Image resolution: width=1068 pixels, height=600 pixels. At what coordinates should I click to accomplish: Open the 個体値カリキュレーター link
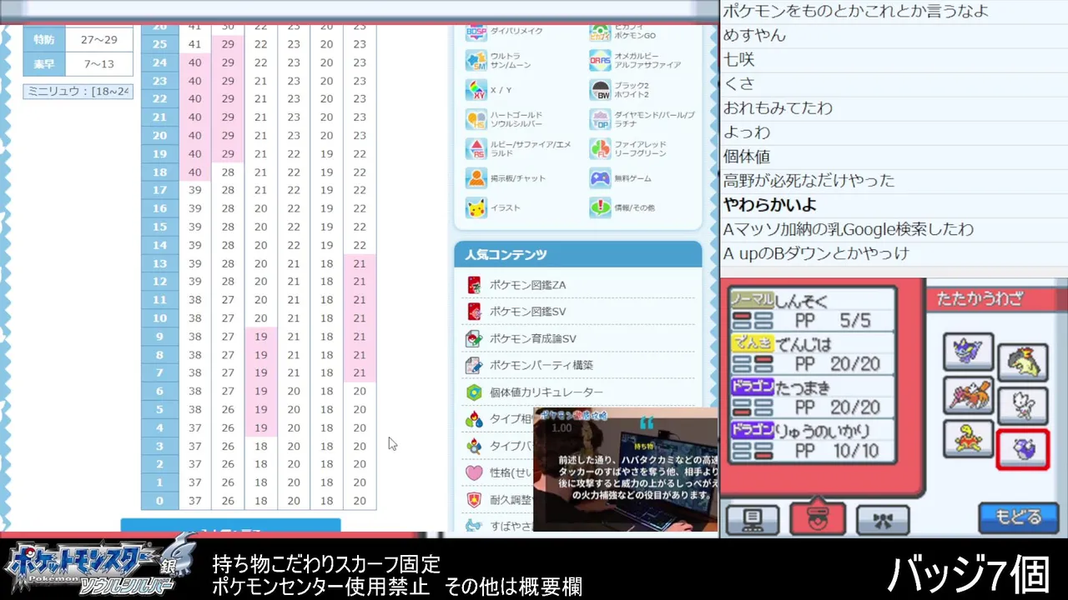tap(546, 392)
